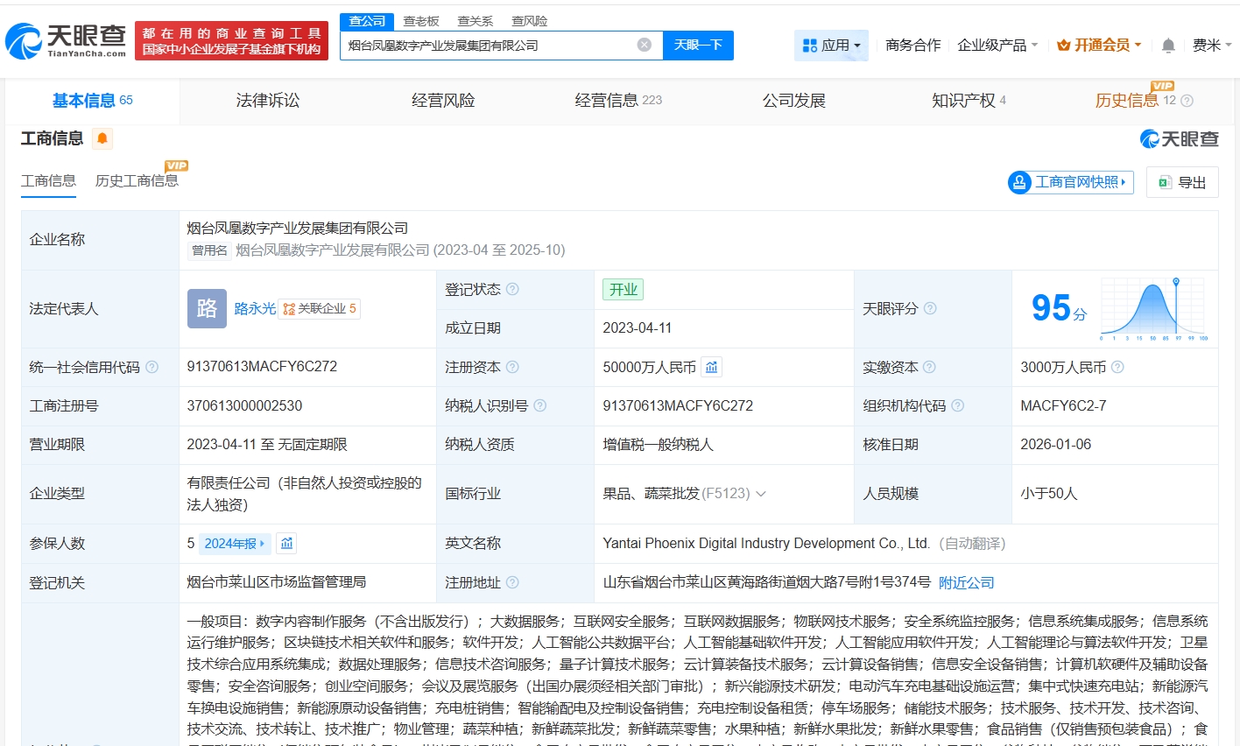The width and height of the screenshot is (1240, 746).
Task: Open the chart icon beside 2024年报
Action: [286, 544]
